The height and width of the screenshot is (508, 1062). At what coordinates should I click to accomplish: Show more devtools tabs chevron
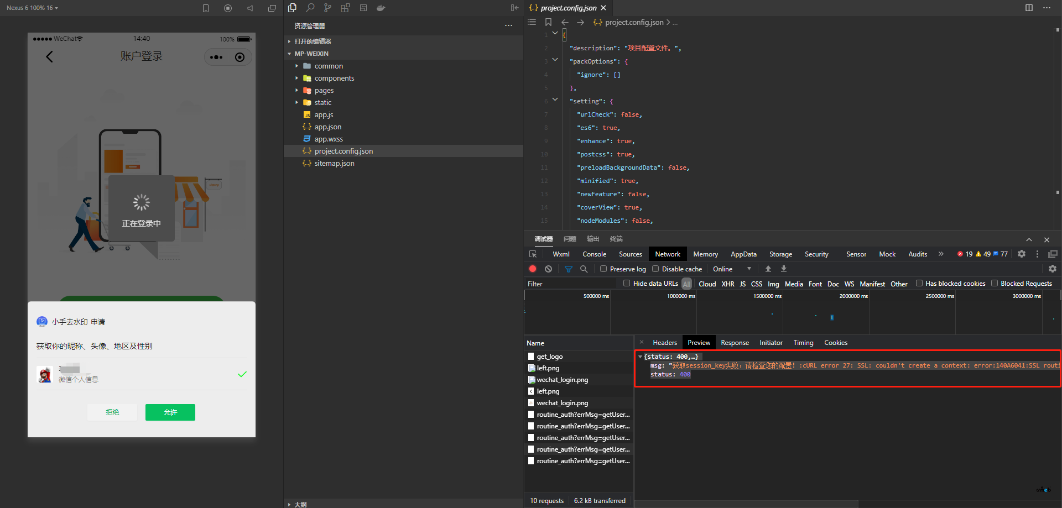[941, 254]
